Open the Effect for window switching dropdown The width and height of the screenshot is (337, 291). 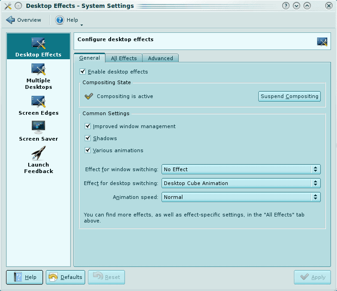point(241,169)
